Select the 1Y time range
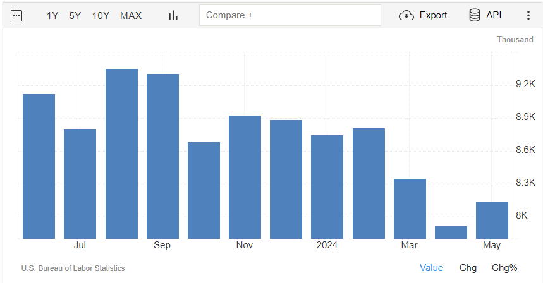 tap(52, 16)
